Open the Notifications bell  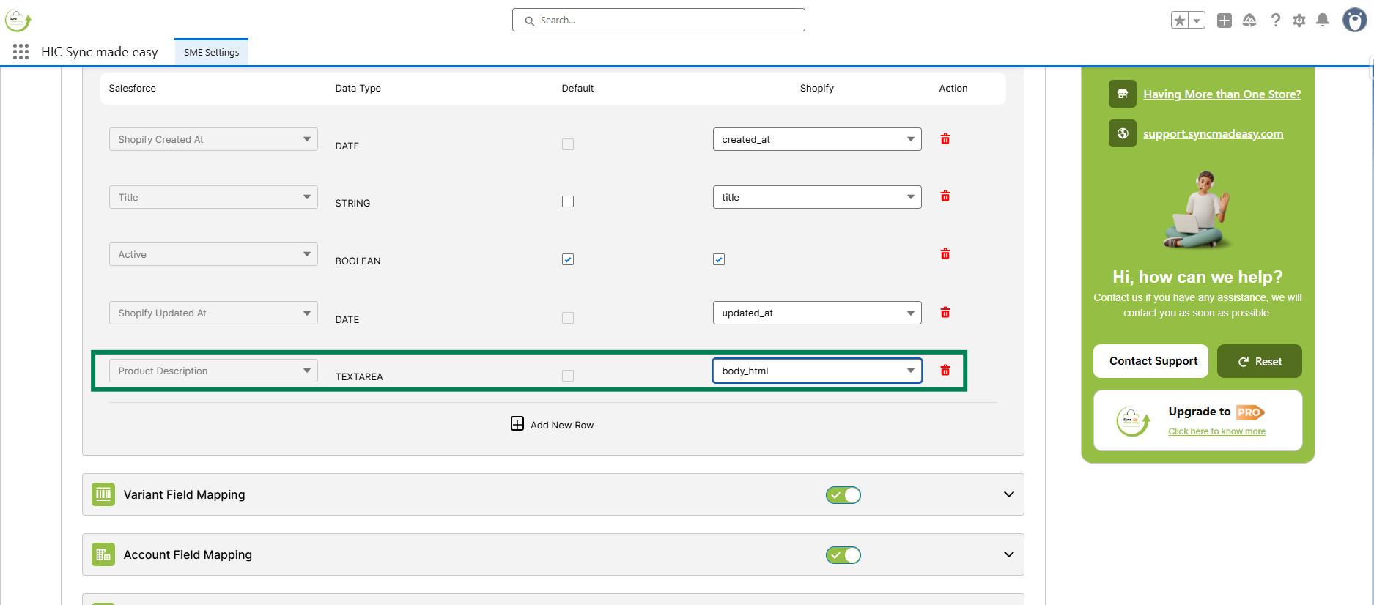point(1323,21)
